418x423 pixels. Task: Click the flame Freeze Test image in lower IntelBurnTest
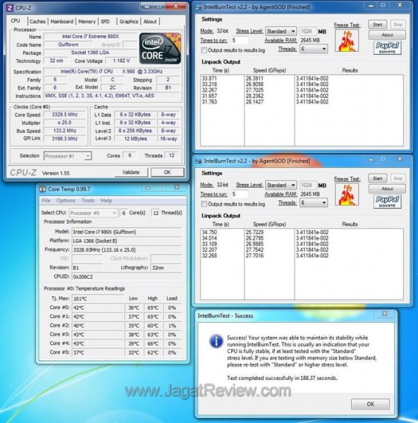click(347, 195)
